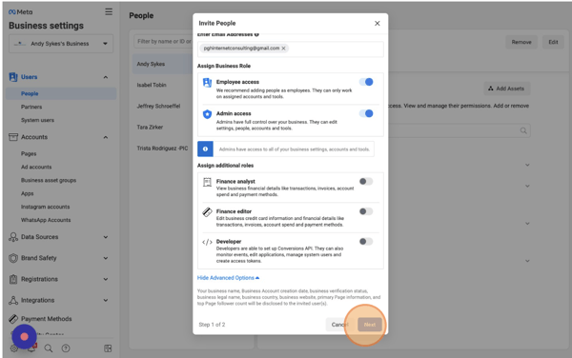Open help via the question mark icon

tap(66, 348)
